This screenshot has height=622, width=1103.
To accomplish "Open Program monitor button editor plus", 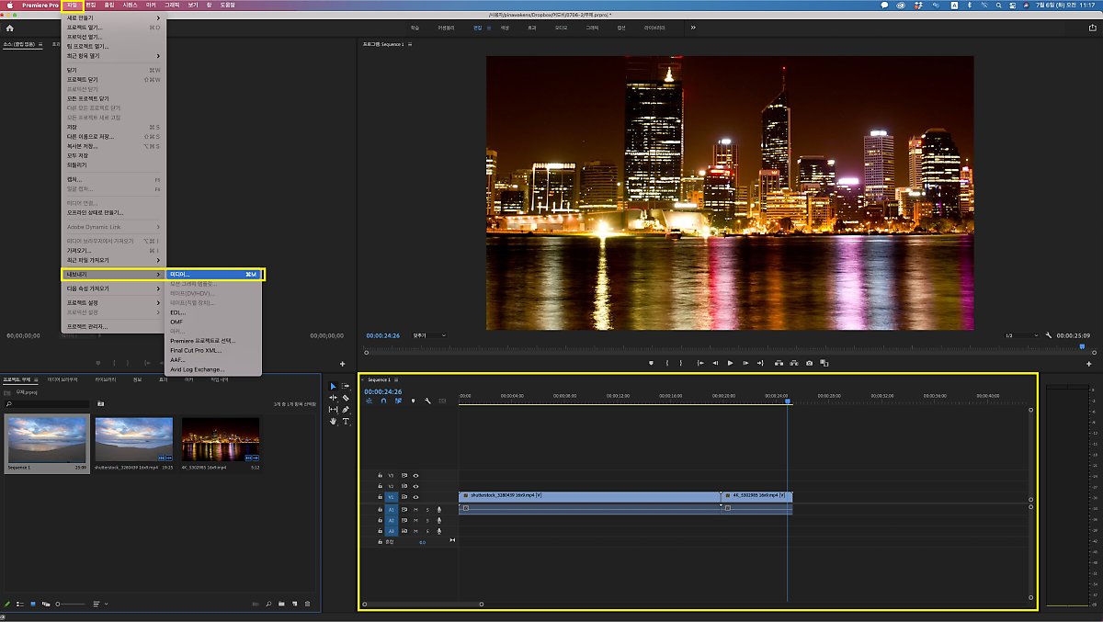I will 1088,364.
